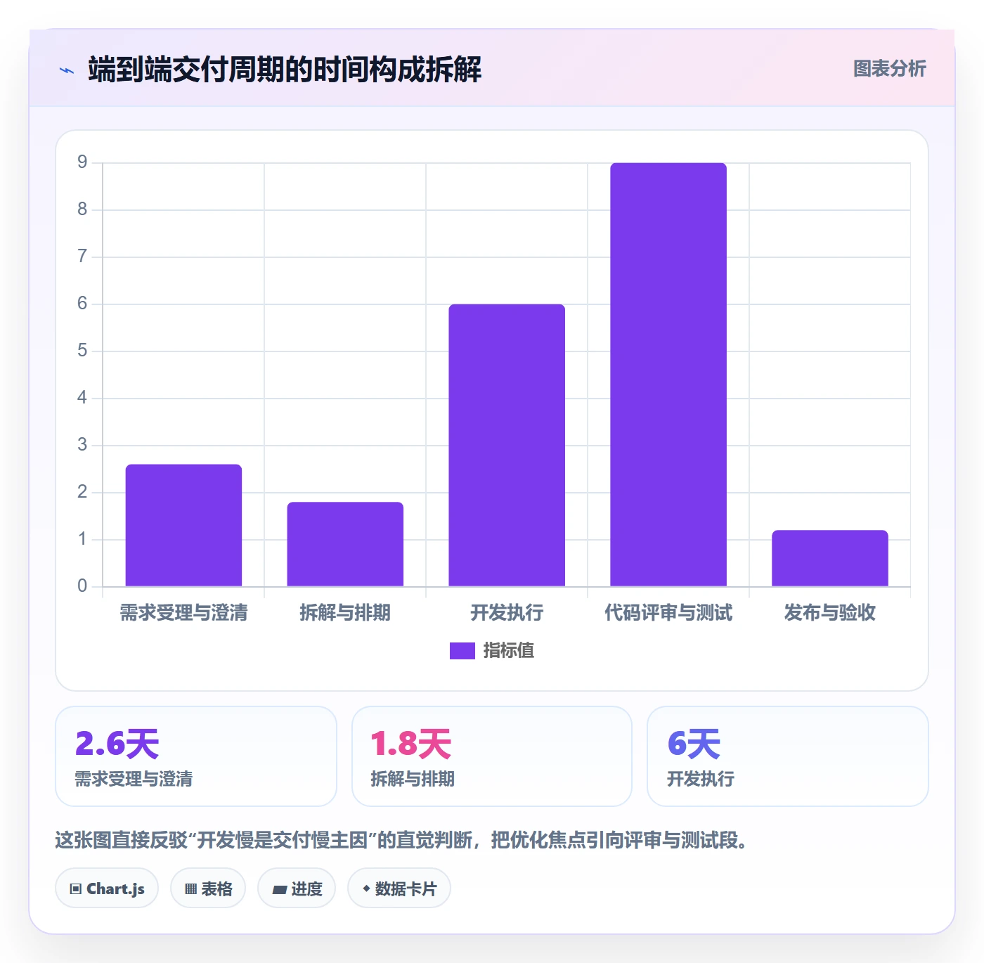The width and height of the screenshot is (984, 963).
Task: Click the 图表分析 label in the header
Action: (x=889, y=69)
